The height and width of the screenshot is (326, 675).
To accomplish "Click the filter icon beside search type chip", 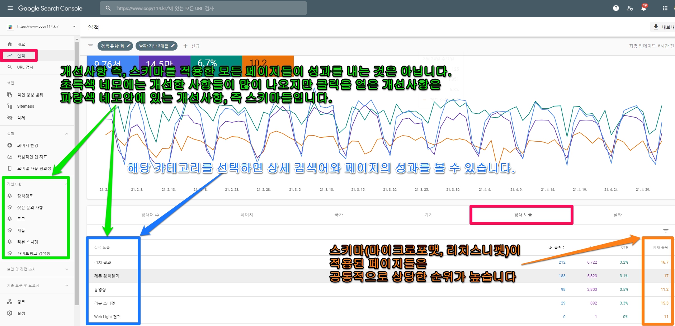I will click(x=91, y=46).
